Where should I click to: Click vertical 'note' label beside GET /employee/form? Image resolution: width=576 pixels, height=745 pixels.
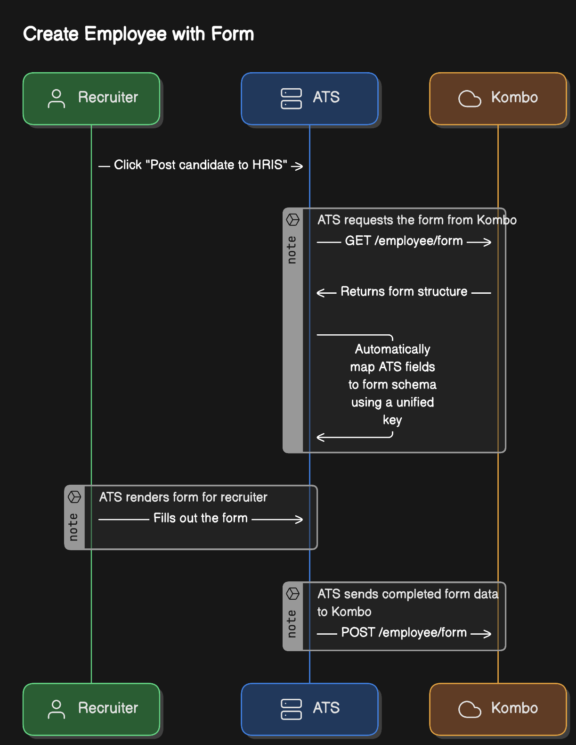point(292,250)
